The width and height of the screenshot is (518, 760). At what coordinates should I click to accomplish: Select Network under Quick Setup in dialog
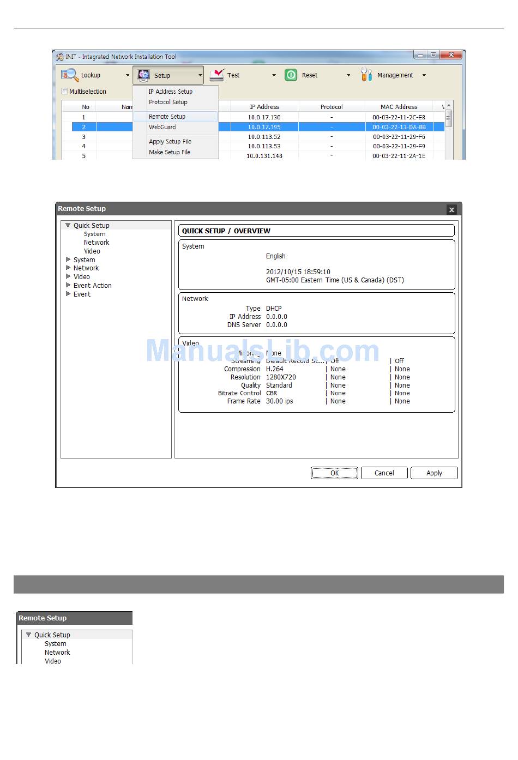pyautogui.click(x=97, y=243)
